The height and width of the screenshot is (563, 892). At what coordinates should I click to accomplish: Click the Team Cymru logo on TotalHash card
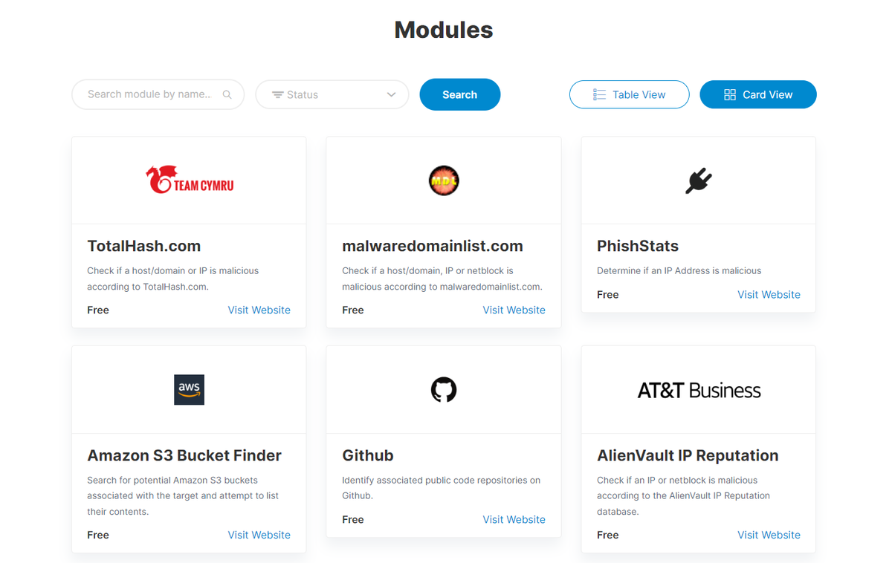(189, 180)
